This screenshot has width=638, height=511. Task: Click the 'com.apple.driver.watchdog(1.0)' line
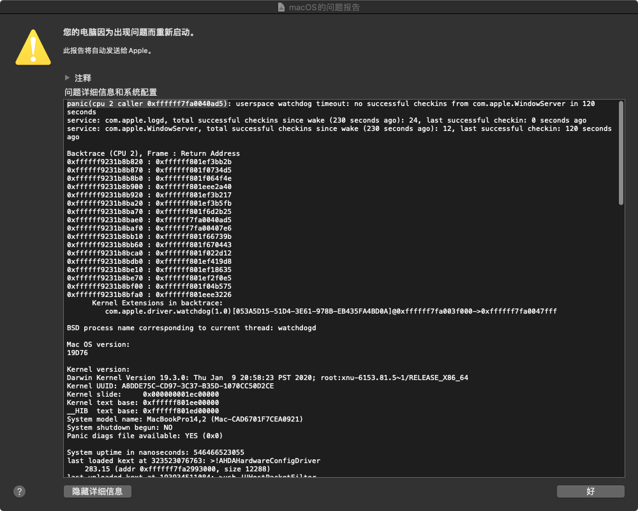click(x=330, y=311)
